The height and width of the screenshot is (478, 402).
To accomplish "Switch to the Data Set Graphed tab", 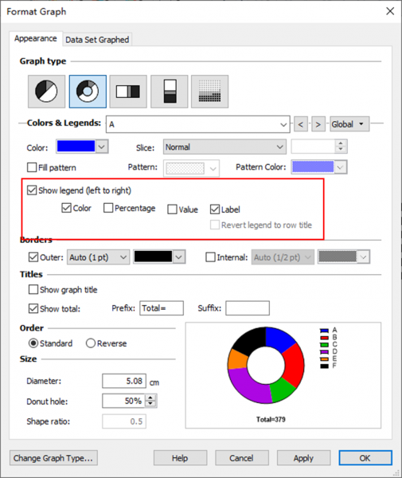I will click(97, 40).
